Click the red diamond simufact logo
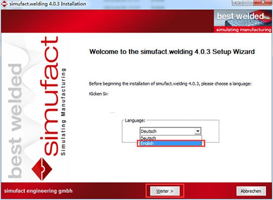273x200 pixels. point(42,169)
